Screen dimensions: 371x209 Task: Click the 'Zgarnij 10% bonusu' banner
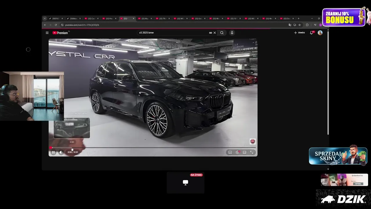click(x=344, y=17)
